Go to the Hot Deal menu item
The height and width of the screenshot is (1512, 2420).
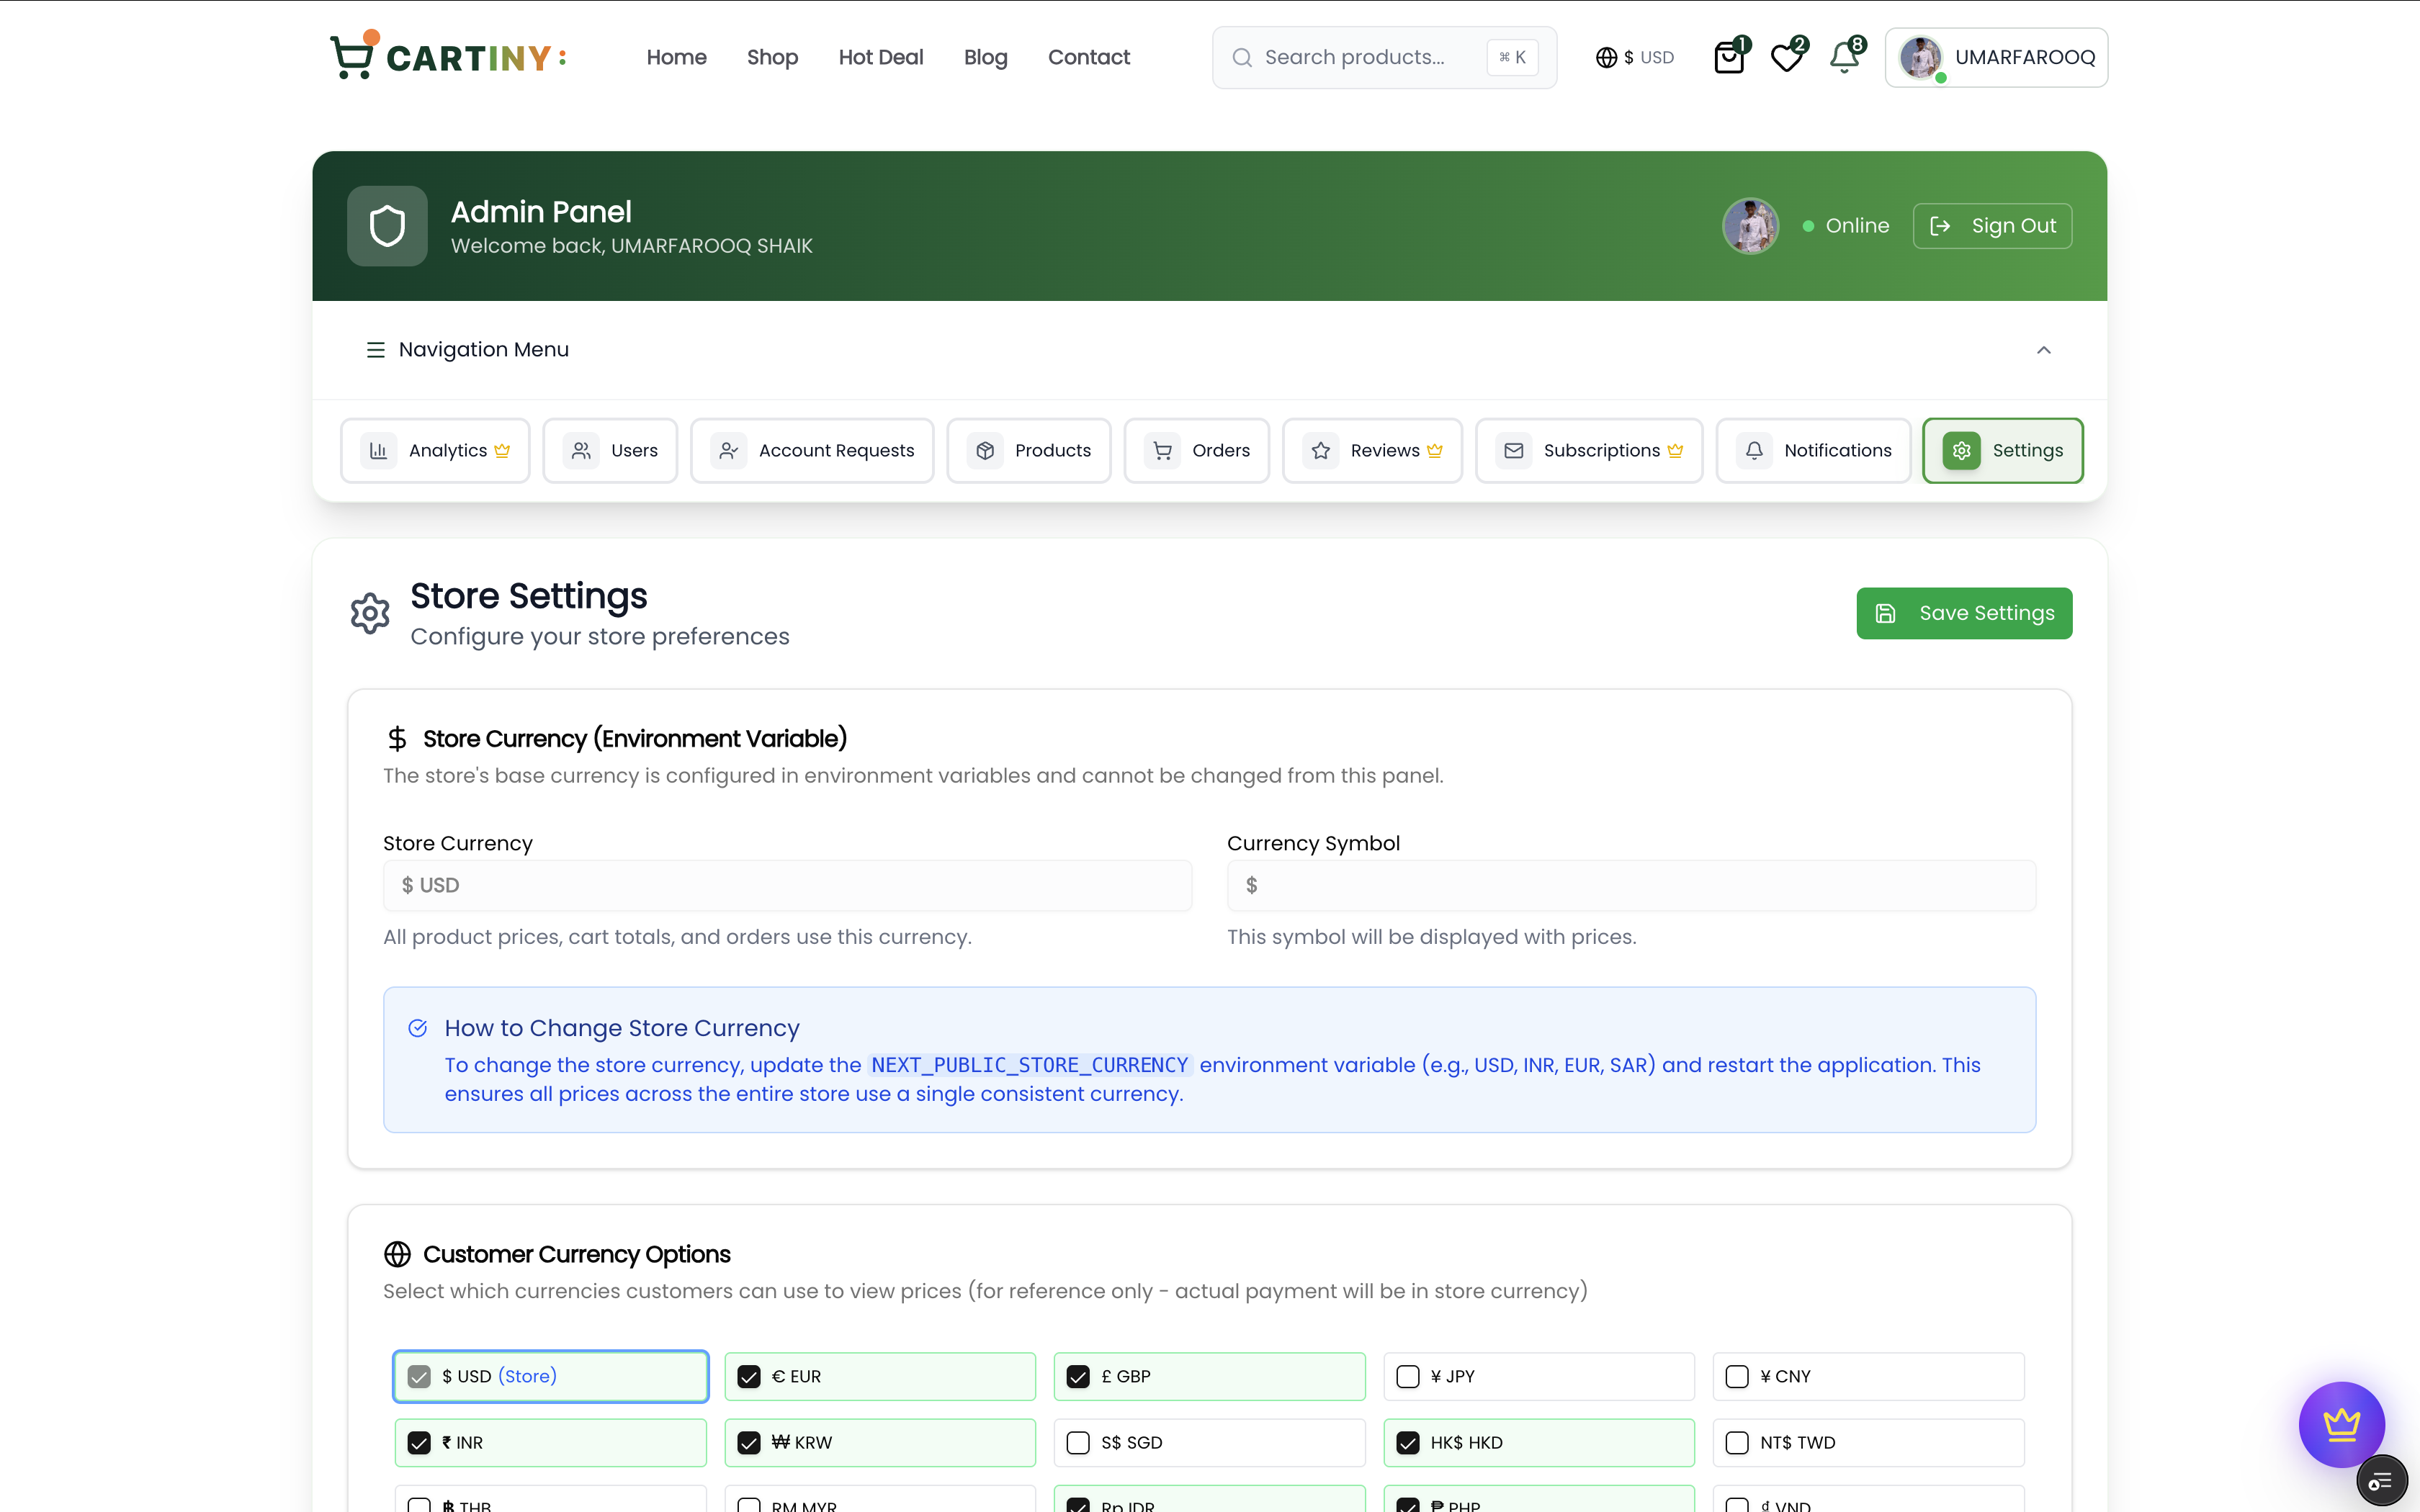880,57
